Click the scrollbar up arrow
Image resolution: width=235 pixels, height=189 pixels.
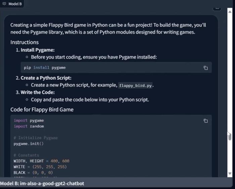pos(230,12)
